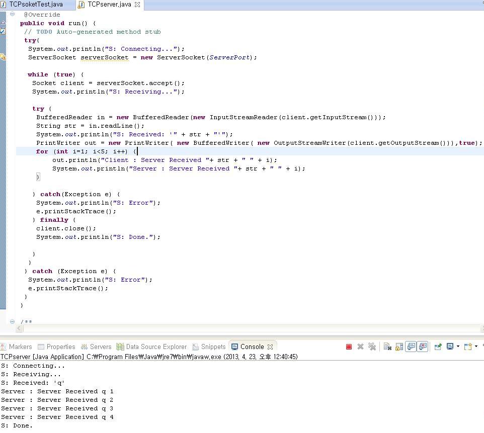Click the "S: Receiving..." console output line

tap(31, 374)
